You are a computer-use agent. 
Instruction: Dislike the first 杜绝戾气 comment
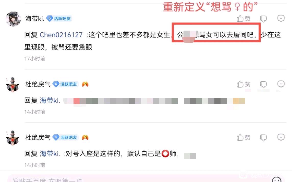pos(263,84)
